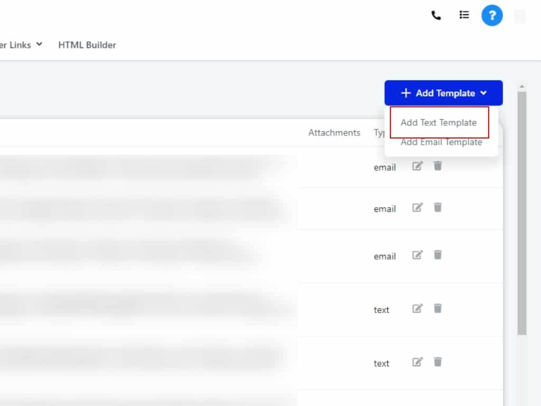Screen dimensions: 541x406
Task: Trash the second text template row
Action: 437,362
